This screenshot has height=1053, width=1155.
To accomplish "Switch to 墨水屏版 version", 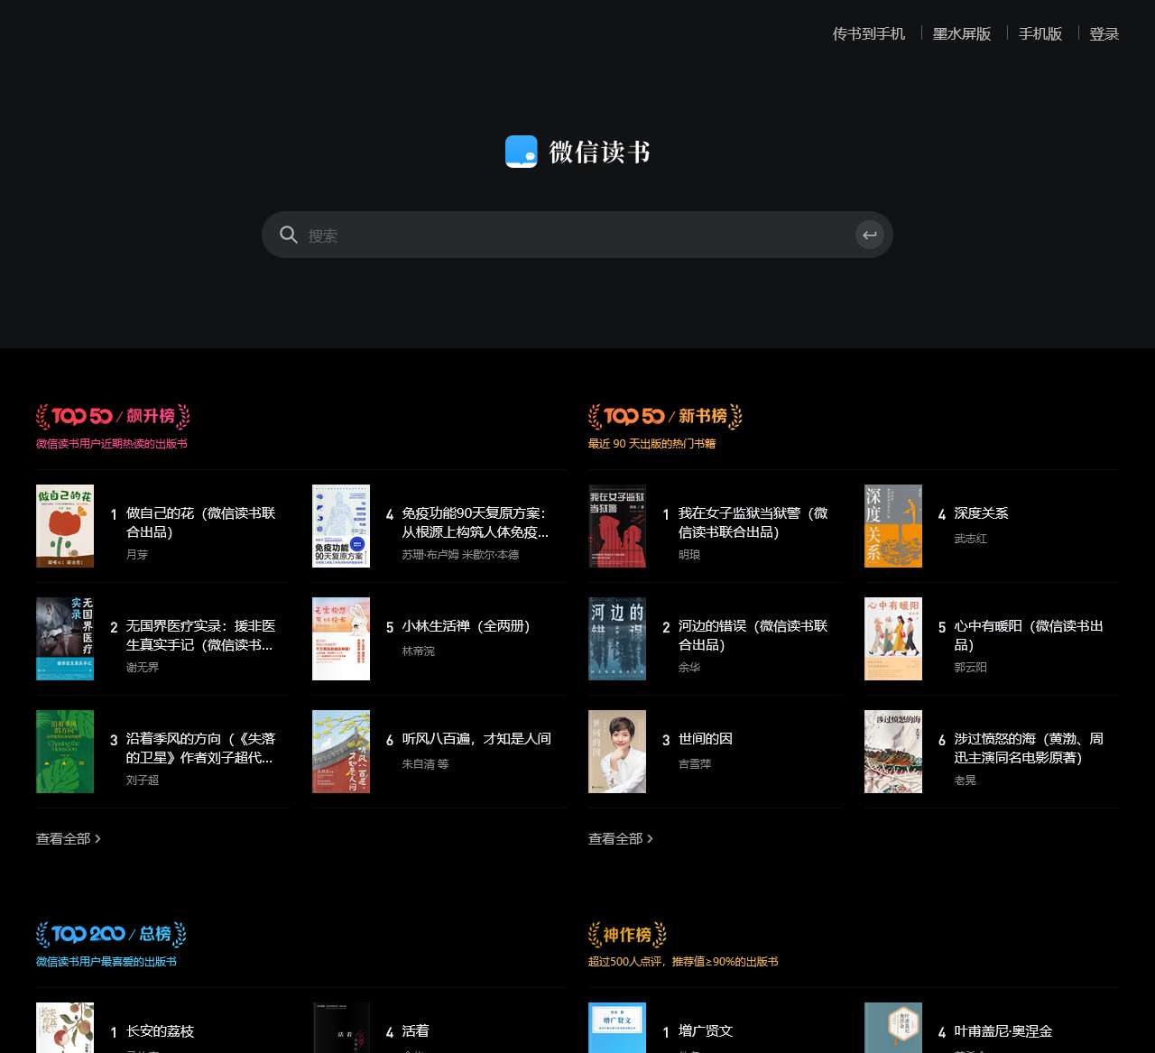I will (961, 33).
